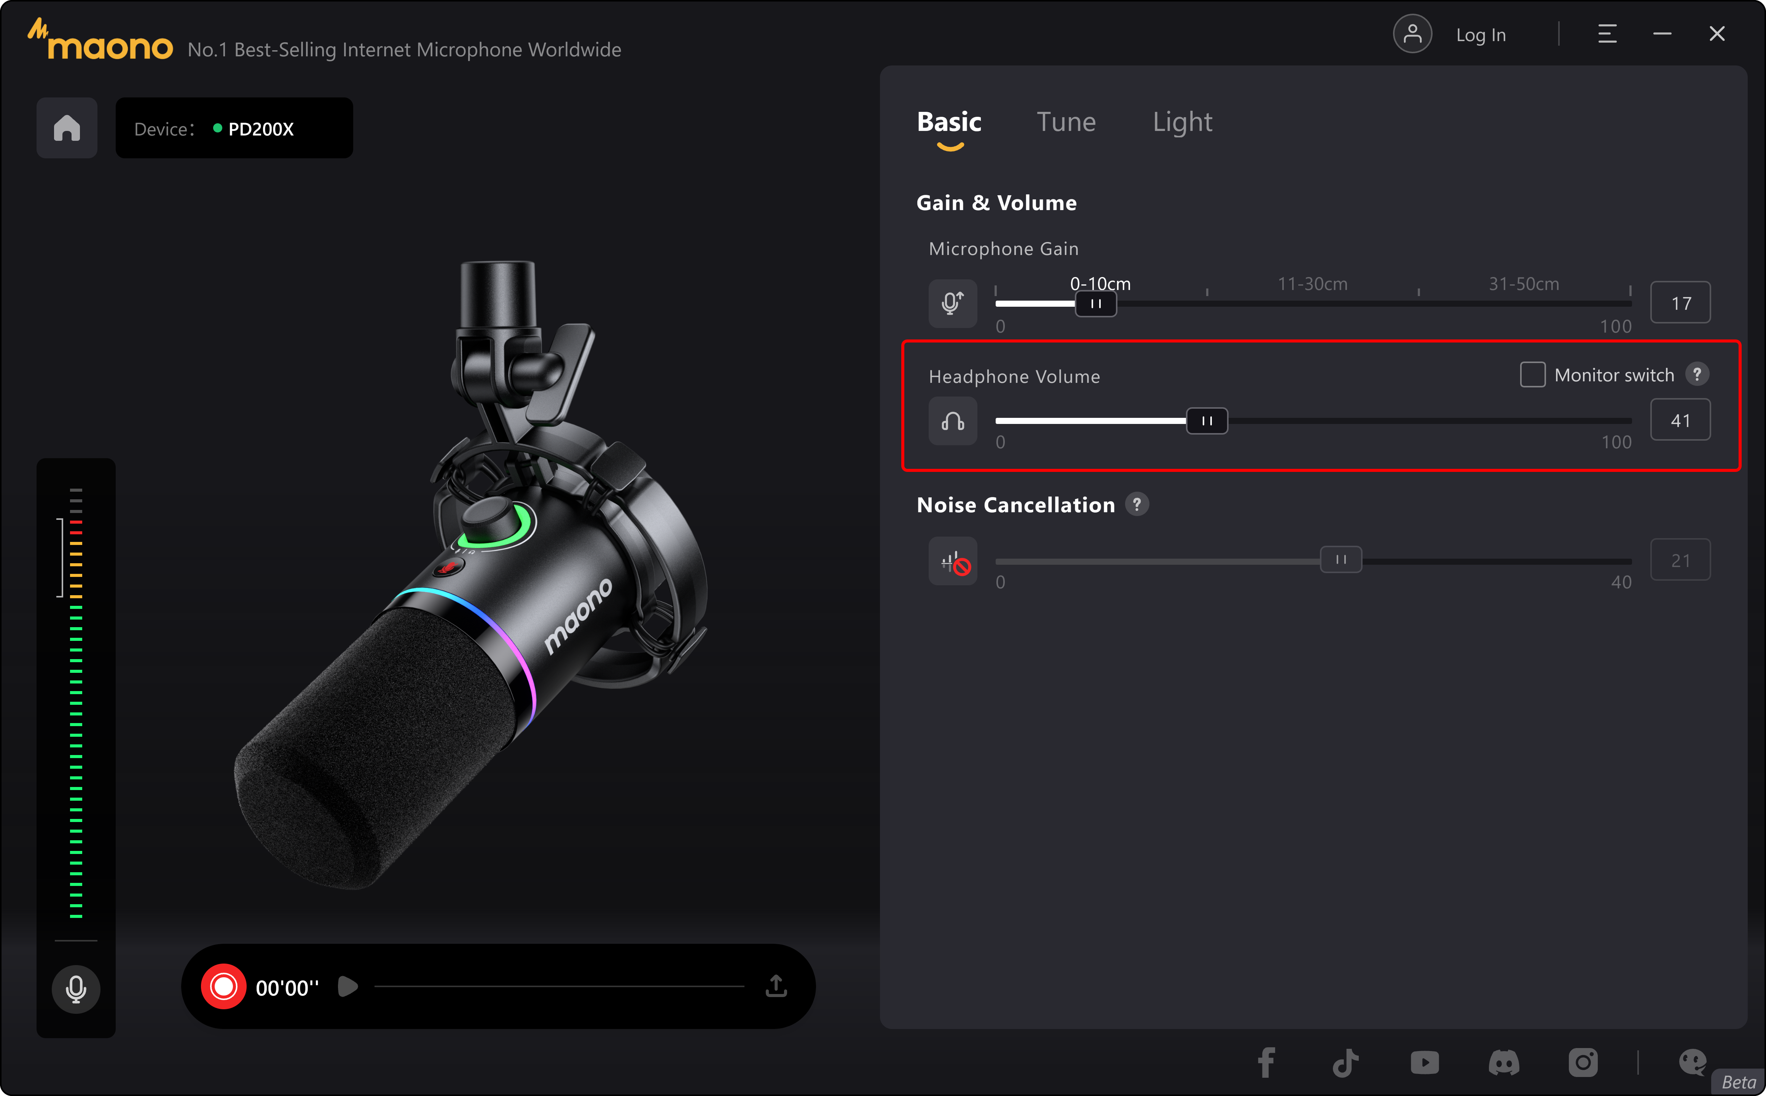The image size is (1766, 1096).
Task: Open the Device PD200X selector
Action: pyautogui.click(x=234, y=127)
